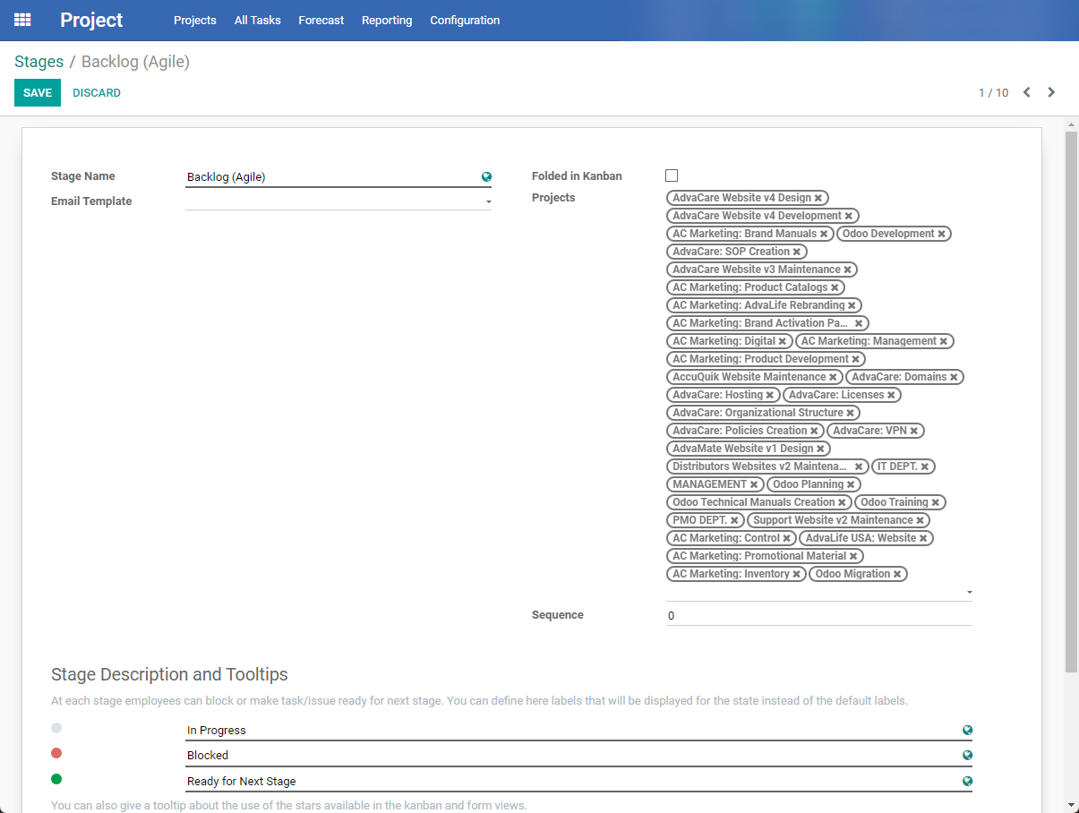Remove AC Marketing: Product Catalogs tag

point(835,287)
